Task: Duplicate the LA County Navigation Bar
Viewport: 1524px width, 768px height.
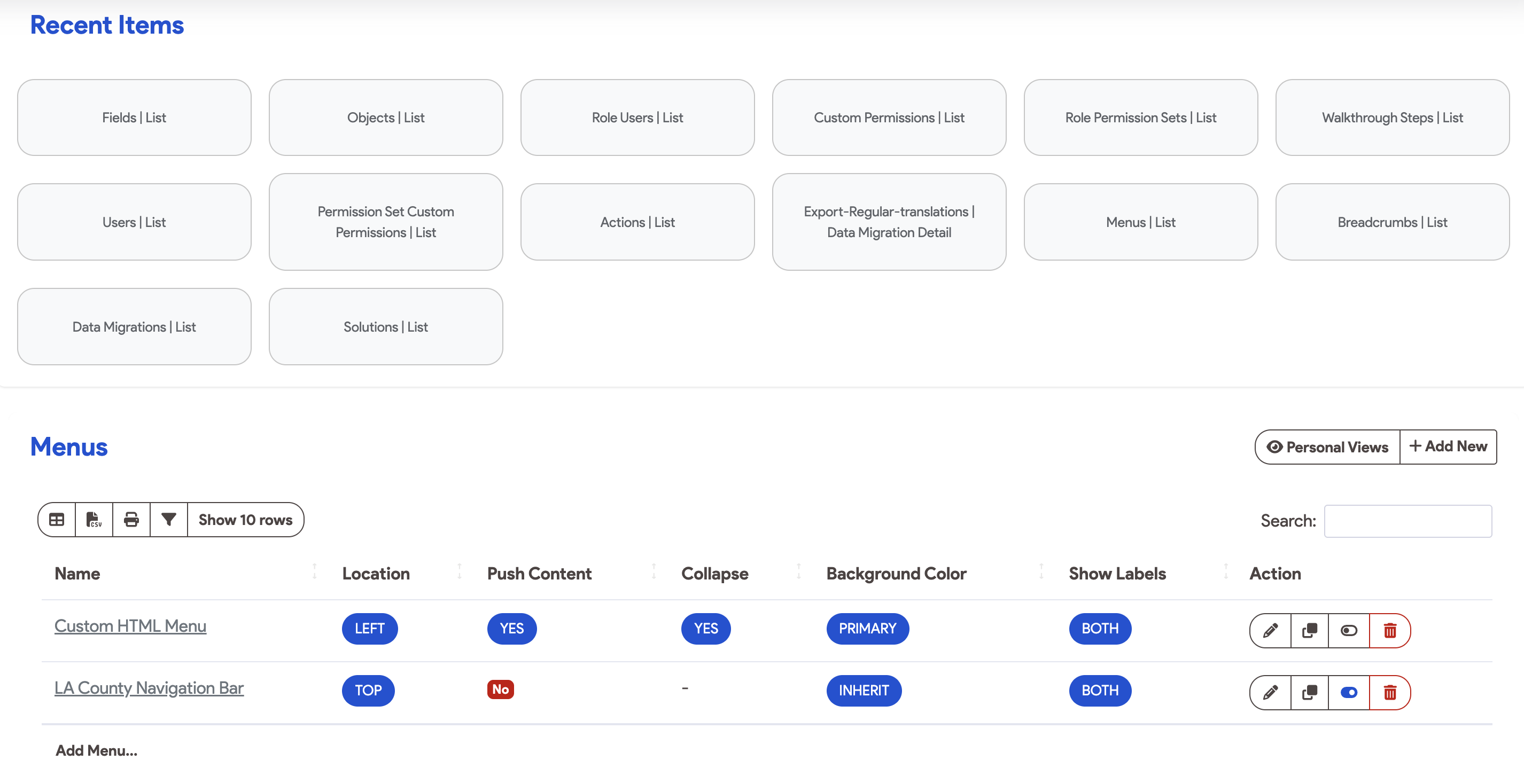Action: click(x=1310, y=692)
